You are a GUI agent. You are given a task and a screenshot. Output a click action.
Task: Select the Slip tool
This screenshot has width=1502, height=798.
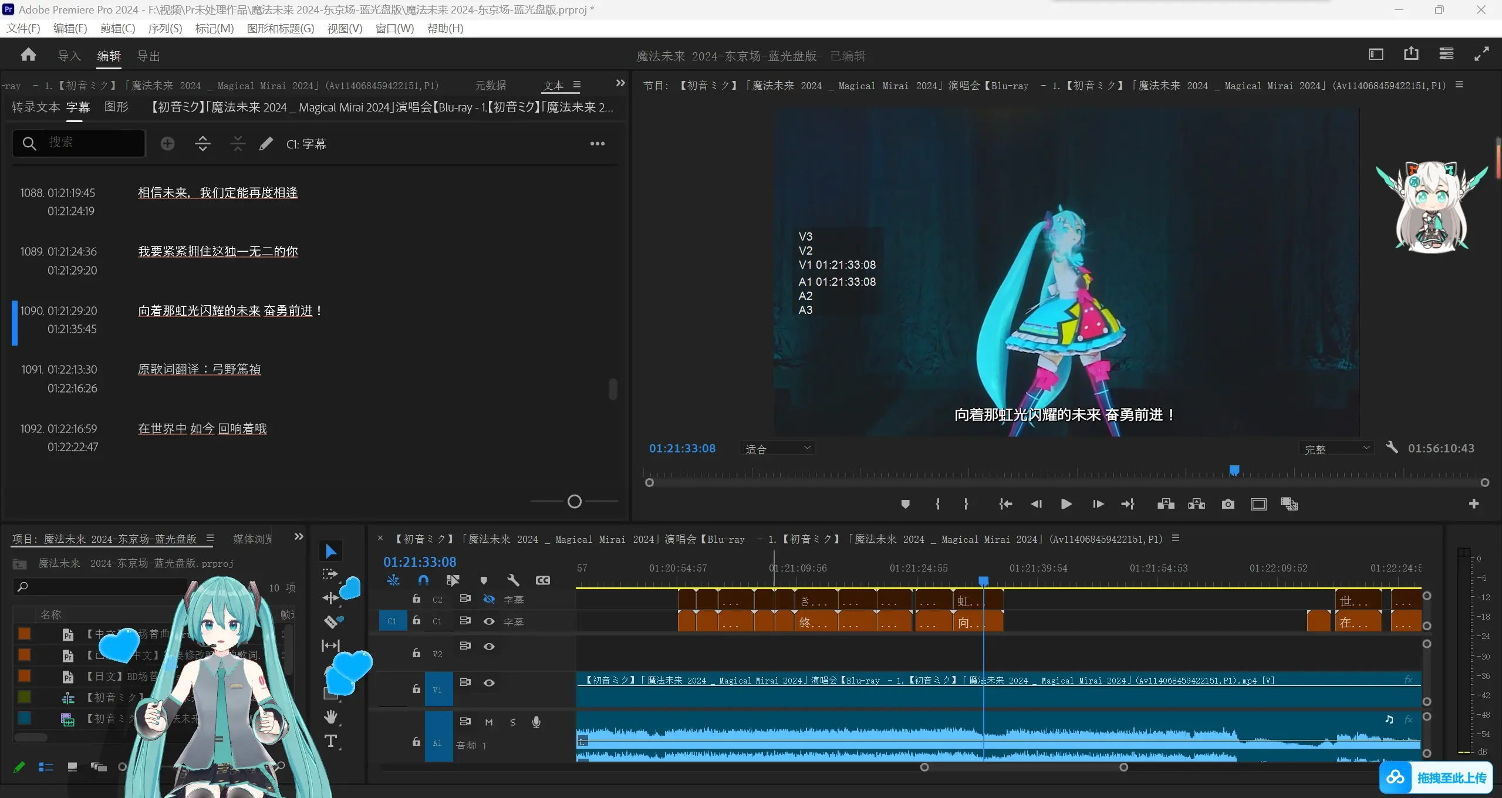(x=331, y=645)
